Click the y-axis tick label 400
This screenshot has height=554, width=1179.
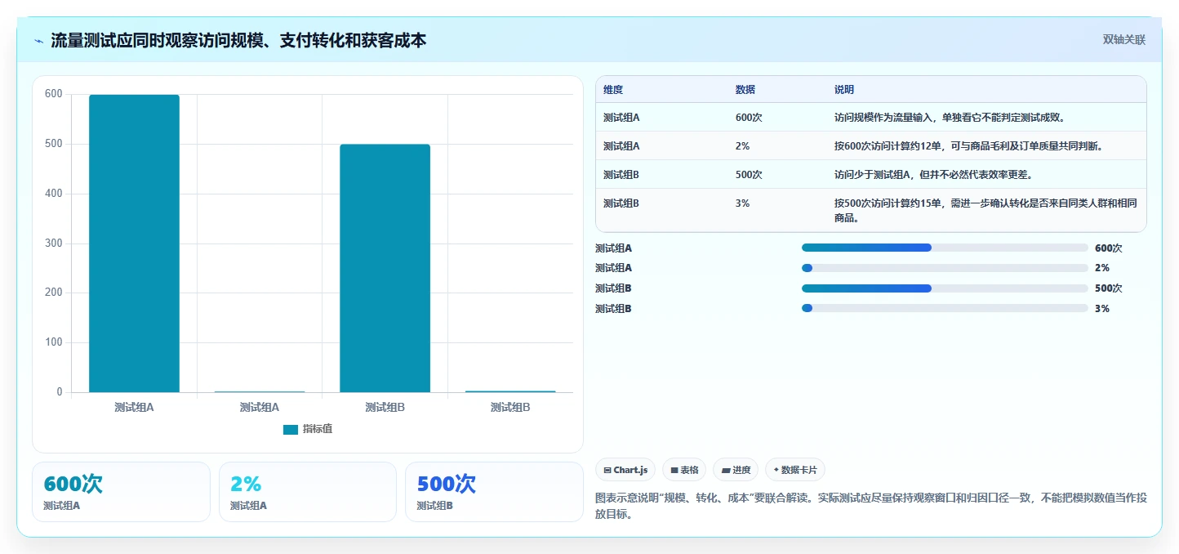click(53, 194)
